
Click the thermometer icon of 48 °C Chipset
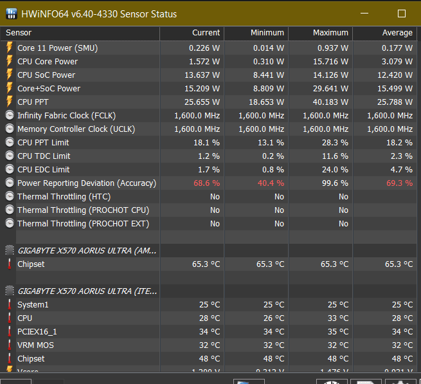pos(10,358)
